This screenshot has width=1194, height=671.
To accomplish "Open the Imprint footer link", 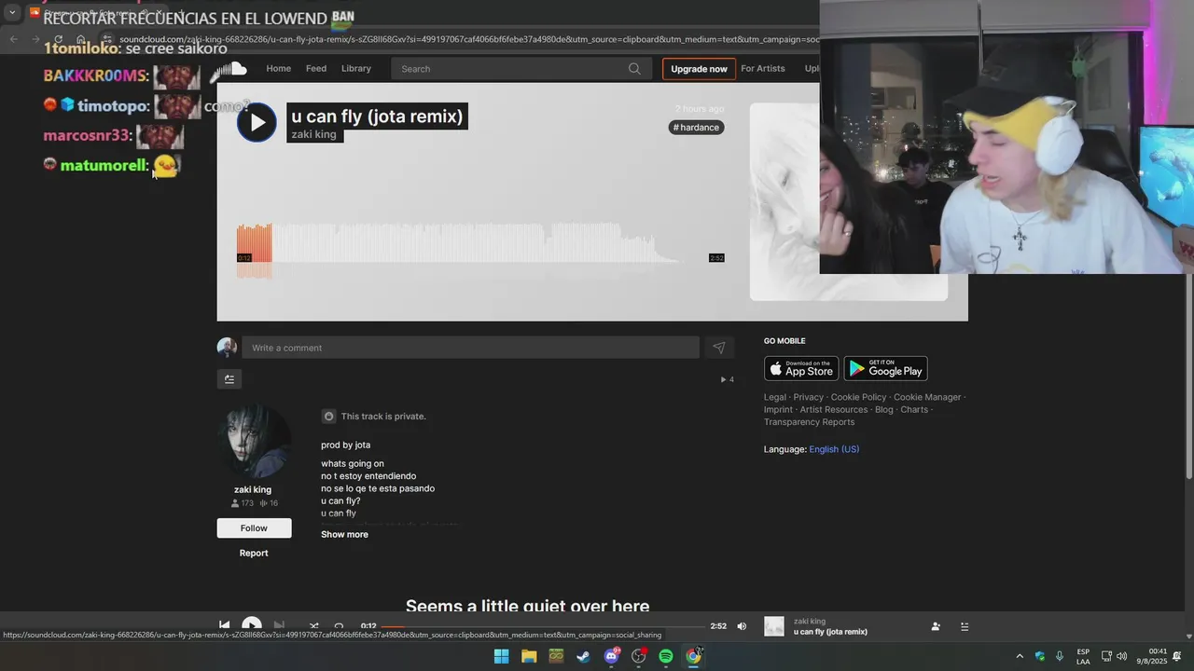I will 778,410.
